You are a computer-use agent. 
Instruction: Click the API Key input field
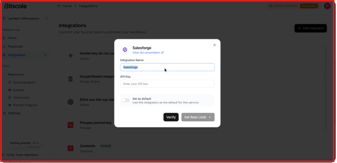click(x=167, y=84)
